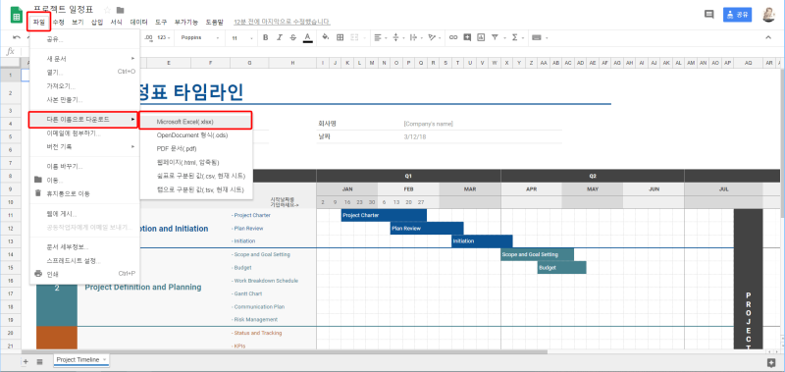This screenshot has width=785, height=372.
Task: Open the 삽입 menu
Action: click(x=97, y=22)
